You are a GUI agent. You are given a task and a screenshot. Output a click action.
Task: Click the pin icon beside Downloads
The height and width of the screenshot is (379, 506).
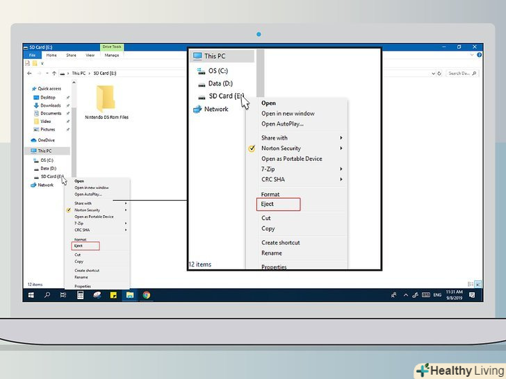coord(68,106)
